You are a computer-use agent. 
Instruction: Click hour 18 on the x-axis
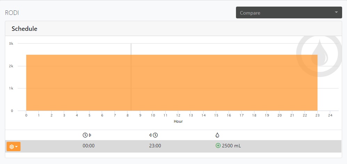254,115
